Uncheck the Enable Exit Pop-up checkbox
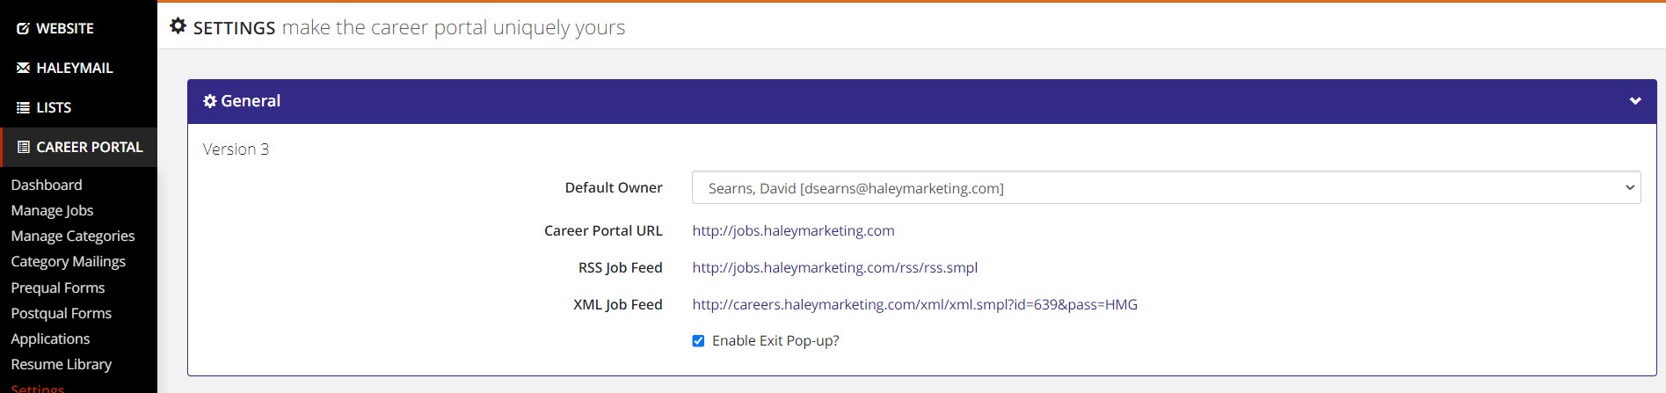This screenshot has width=1666, height=393. (x=698, y=341)
